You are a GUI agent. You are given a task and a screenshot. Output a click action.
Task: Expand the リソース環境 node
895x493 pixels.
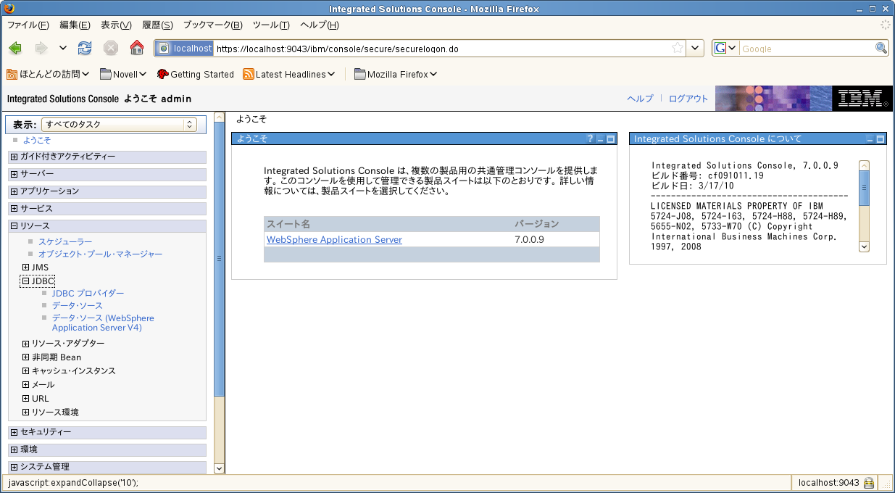[26, 413]
